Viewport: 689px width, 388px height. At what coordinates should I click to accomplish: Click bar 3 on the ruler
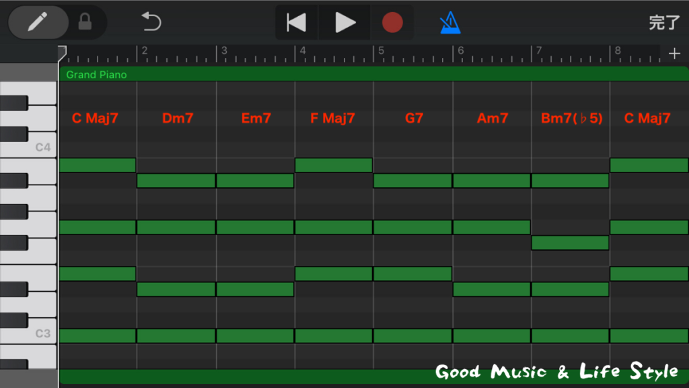224,51
